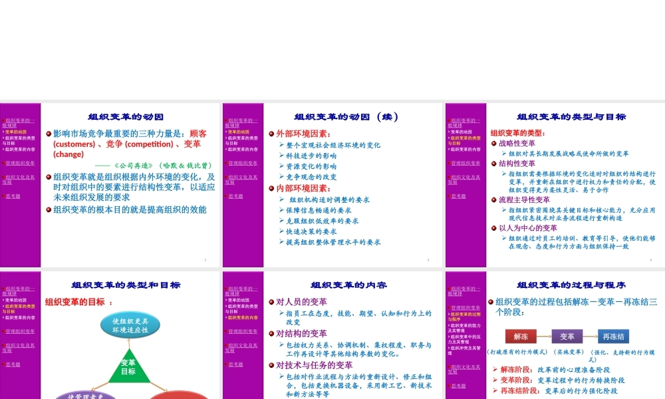Select the red 解冻 stage box shape
Screen dimensions: 665x399
pyautogui.click(x=521, y=336)
